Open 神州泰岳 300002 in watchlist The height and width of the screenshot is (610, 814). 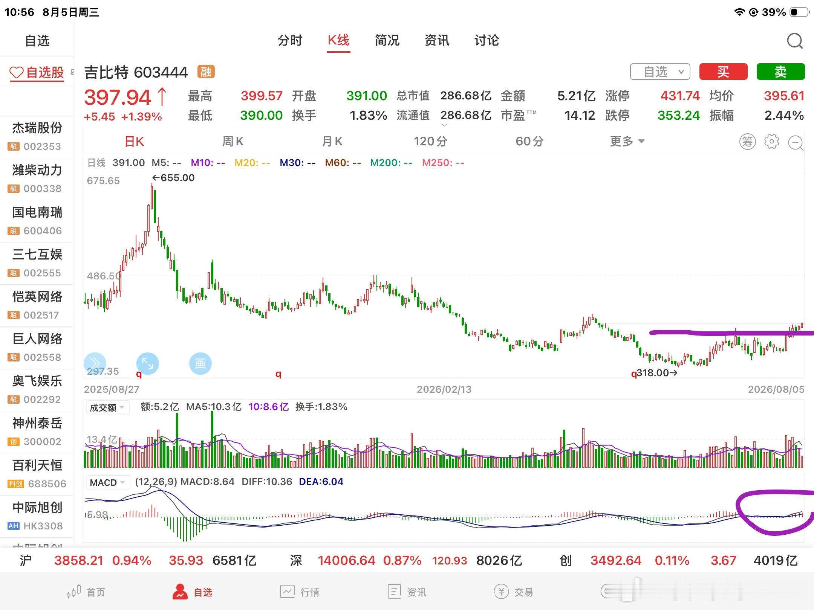point(37,432)
